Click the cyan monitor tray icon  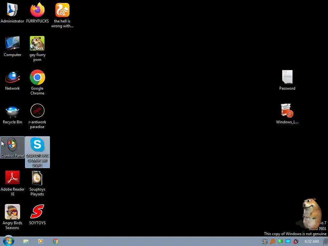(288, 241)
